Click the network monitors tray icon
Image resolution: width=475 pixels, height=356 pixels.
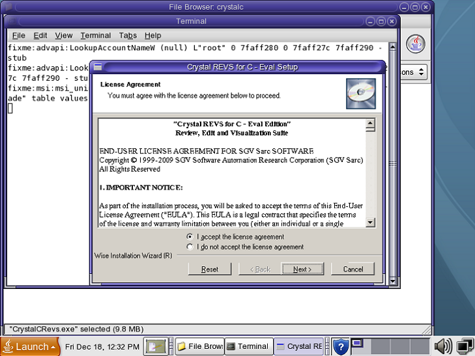click(x=465, y=347)
